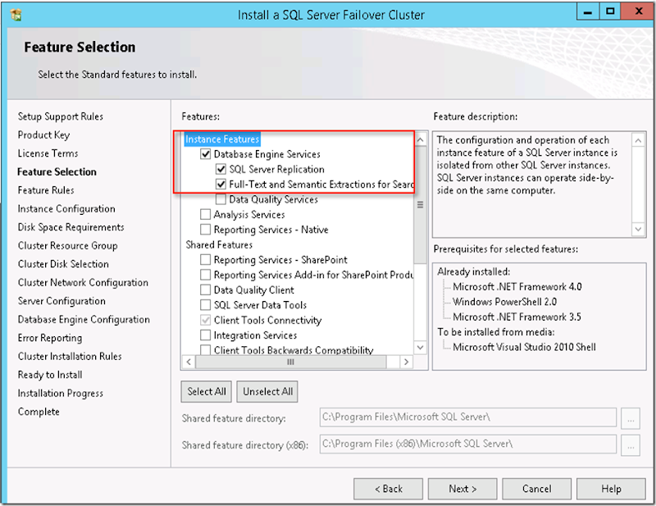Viewport: 656px width, 506px height.
Task: Click Already installed heading in prerequisites
Action: (474, 271)
